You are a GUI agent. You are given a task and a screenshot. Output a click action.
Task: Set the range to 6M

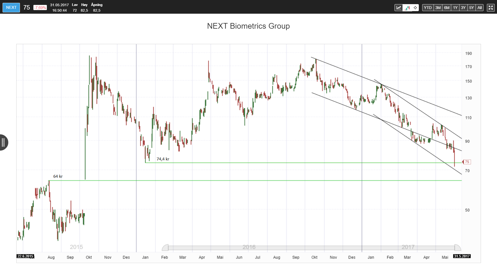pos(447,8)
